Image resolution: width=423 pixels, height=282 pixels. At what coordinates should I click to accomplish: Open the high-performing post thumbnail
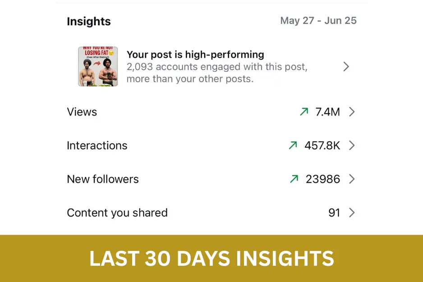98,66
